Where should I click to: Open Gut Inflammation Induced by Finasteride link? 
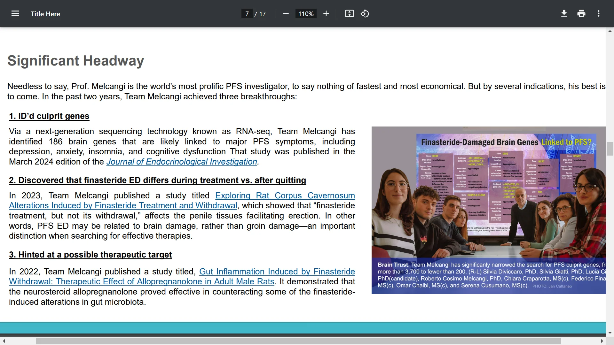[x=182, y=277]
